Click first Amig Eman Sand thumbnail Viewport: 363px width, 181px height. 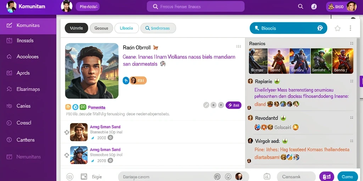coord(79,132)
